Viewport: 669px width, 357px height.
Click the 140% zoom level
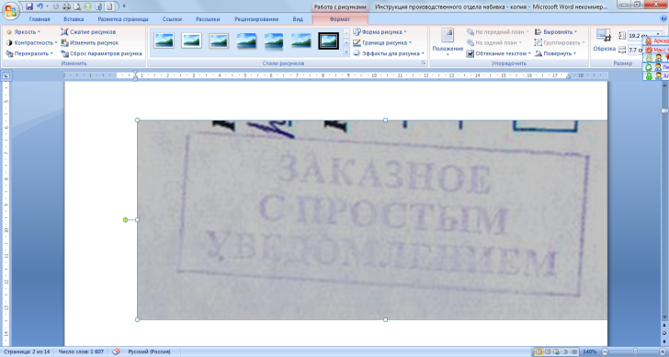point(590,351)
